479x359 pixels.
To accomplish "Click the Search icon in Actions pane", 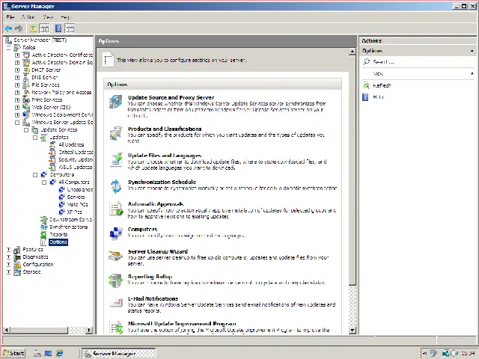I will tap(366, 61).
